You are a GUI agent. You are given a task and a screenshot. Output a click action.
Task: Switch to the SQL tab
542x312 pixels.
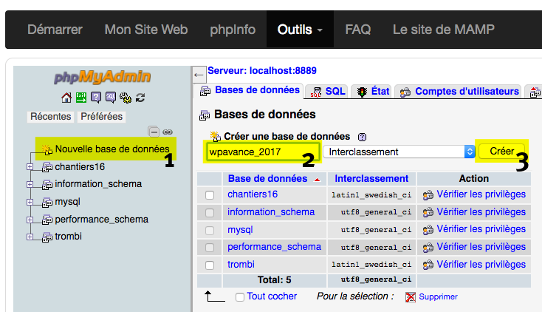pyautogui.click(x=328, y=92)
